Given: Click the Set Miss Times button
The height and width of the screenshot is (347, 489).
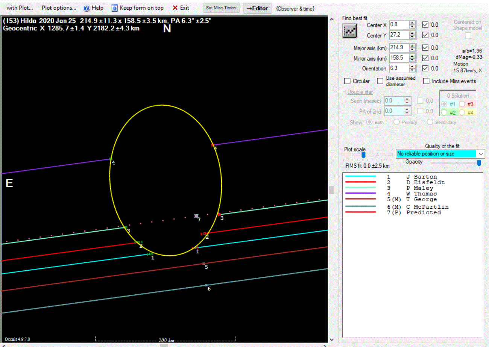Looking at the screenshot, I should (x=222, y=8).
